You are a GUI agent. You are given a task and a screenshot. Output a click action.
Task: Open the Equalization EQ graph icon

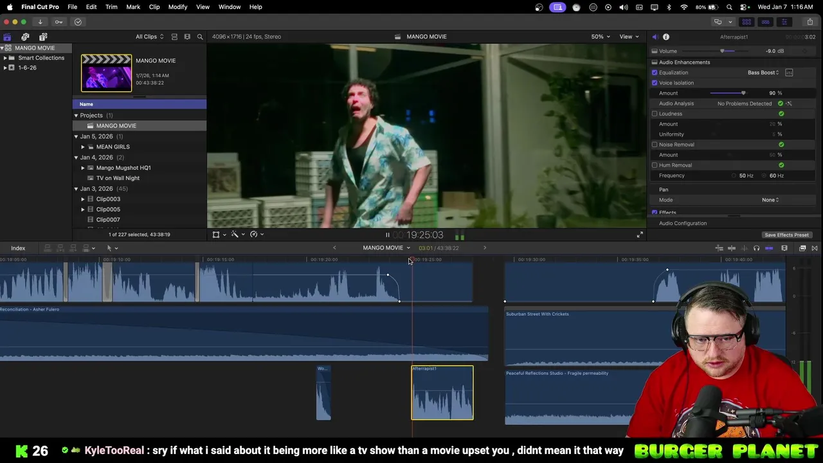(x=789, y=73)
